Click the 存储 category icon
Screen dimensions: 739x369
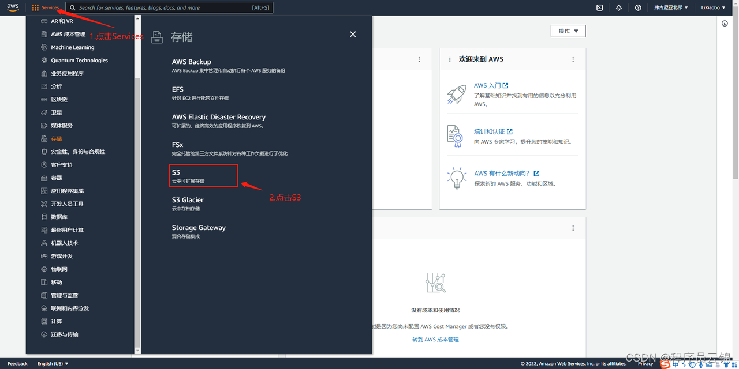44,138
